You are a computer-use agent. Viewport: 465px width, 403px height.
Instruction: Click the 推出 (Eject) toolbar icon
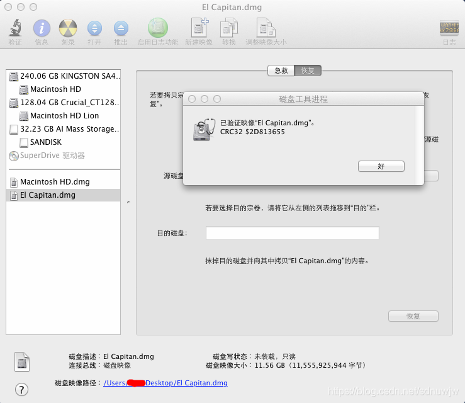tap(121, 28)
